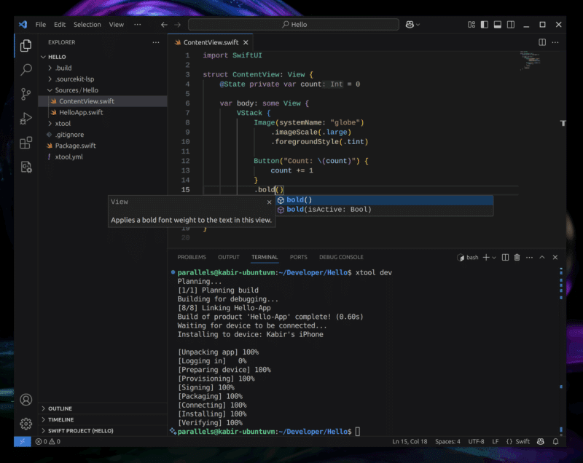Open the View menu
583x463 pixels.
pos(116,25)
